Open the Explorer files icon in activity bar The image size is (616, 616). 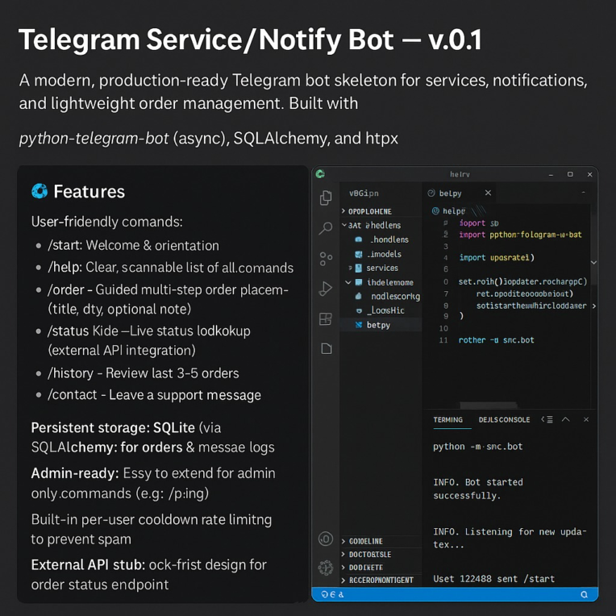(326, 198)
